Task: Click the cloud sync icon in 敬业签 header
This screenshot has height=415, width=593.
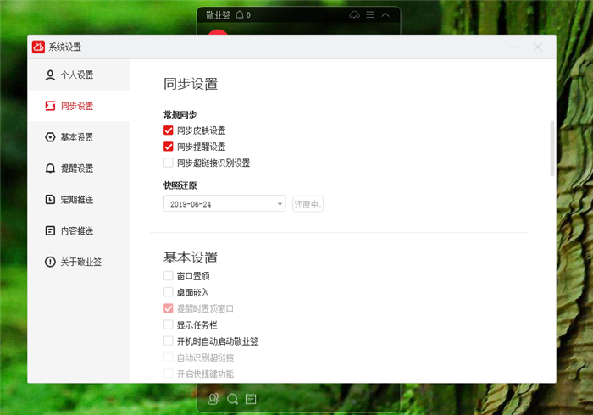Action: click(x=354, y=14)
